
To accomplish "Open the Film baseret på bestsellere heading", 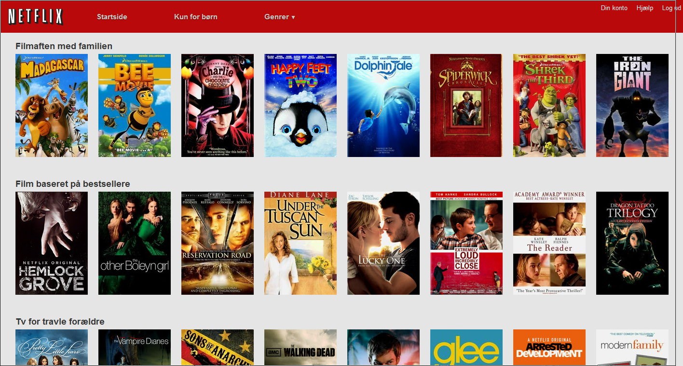I will pyautogui.click(x=73, y=184).
